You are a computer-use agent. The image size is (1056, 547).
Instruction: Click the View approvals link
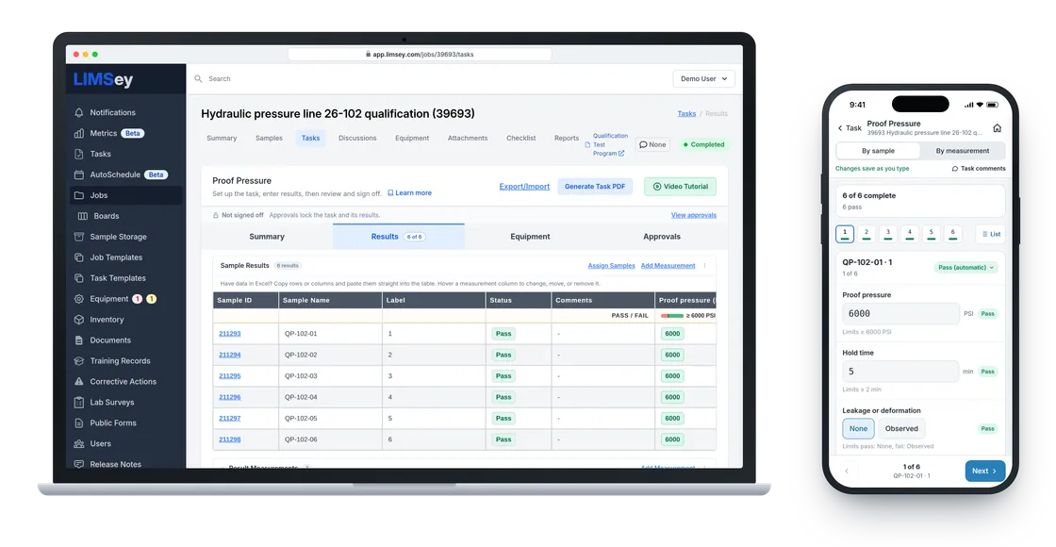(x=694, y=216)
